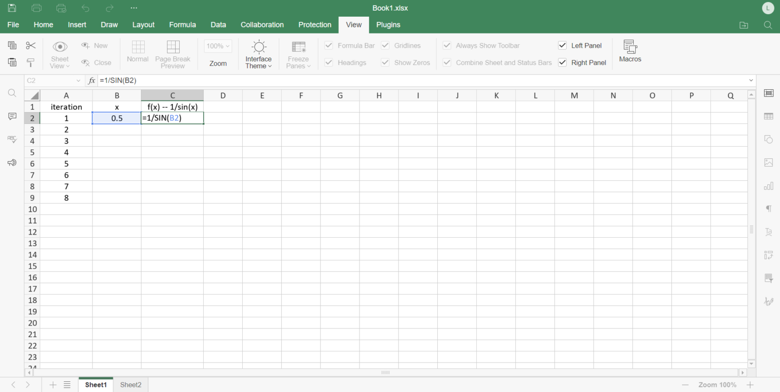The image size is (780, 392).
Task: Open the Macros tool
Action: coord(630,51)
